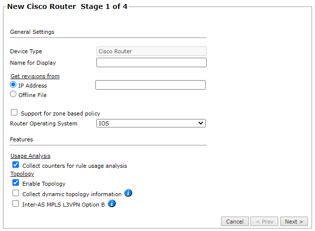
Task: Click the General Settings section header
Action: (x=32, y=32)
